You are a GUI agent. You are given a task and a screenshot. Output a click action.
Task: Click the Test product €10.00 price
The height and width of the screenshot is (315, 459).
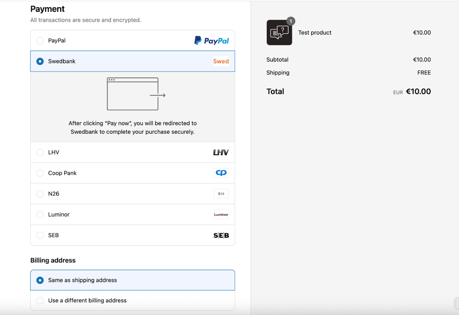click(422, 33)
